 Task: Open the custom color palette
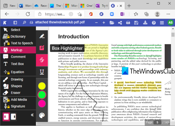click(x=42, y=116)
